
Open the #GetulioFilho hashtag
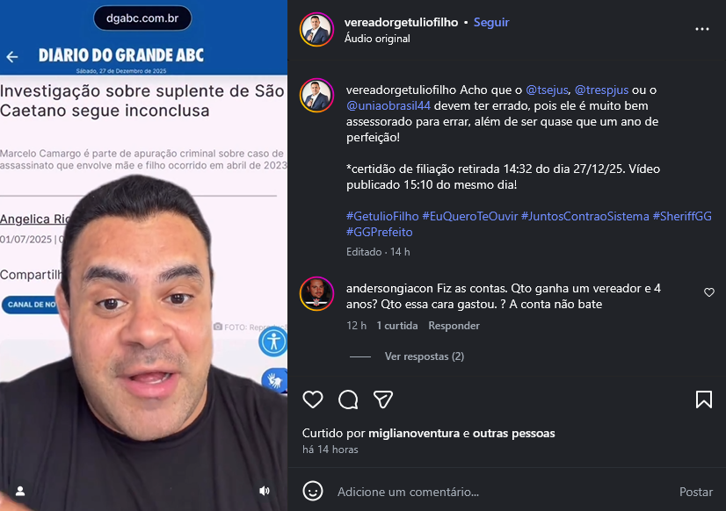[382, 216]
